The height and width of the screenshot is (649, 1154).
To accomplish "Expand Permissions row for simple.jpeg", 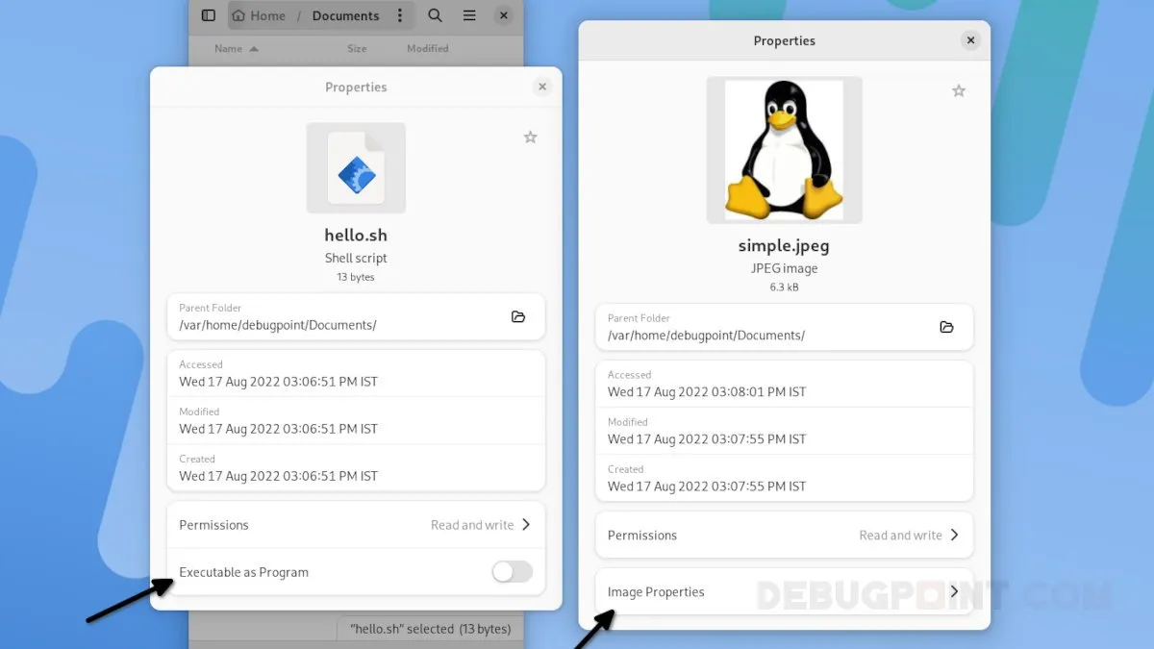I will pos(784,536).
